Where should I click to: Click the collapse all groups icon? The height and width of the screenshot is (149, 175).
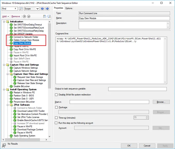coord(49,16)
